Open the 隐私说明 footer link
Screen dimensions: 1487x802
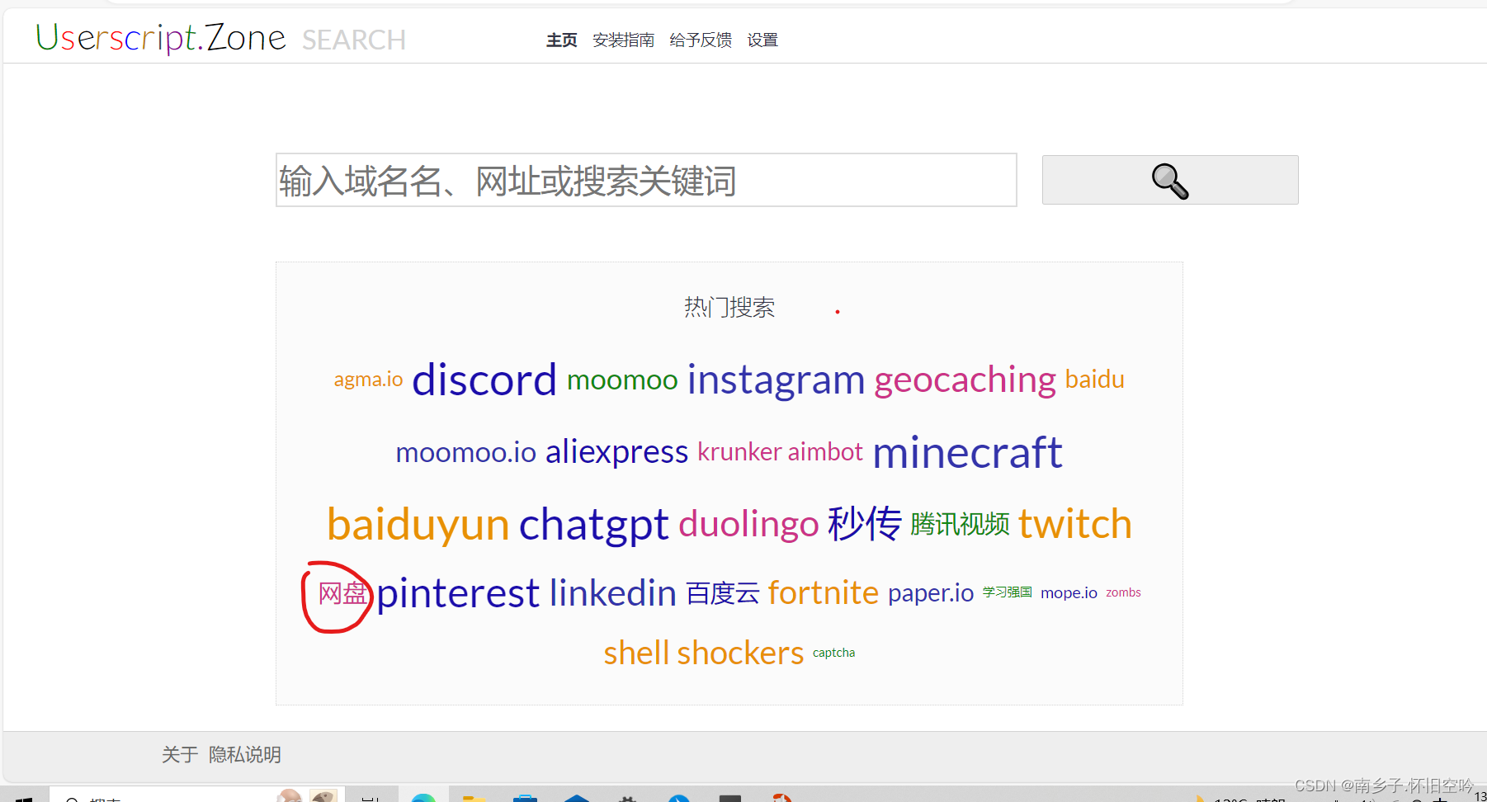point(245,755)
